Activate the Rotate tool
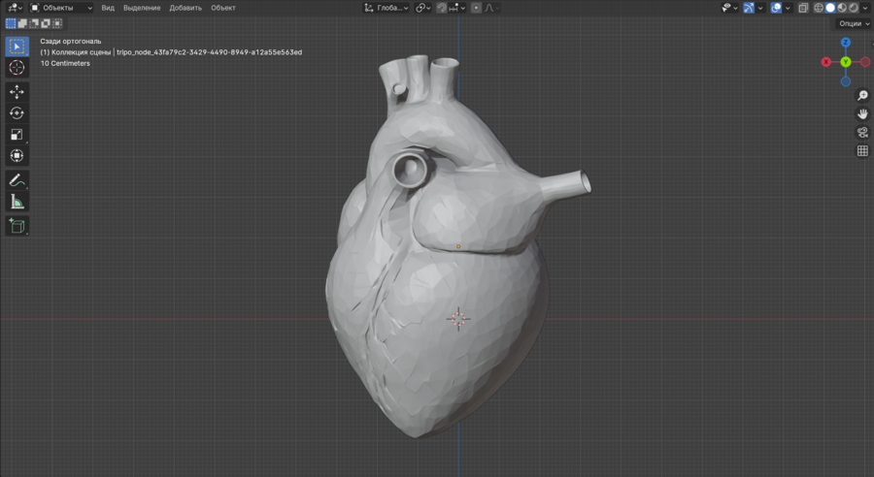 tap(17, 112)
